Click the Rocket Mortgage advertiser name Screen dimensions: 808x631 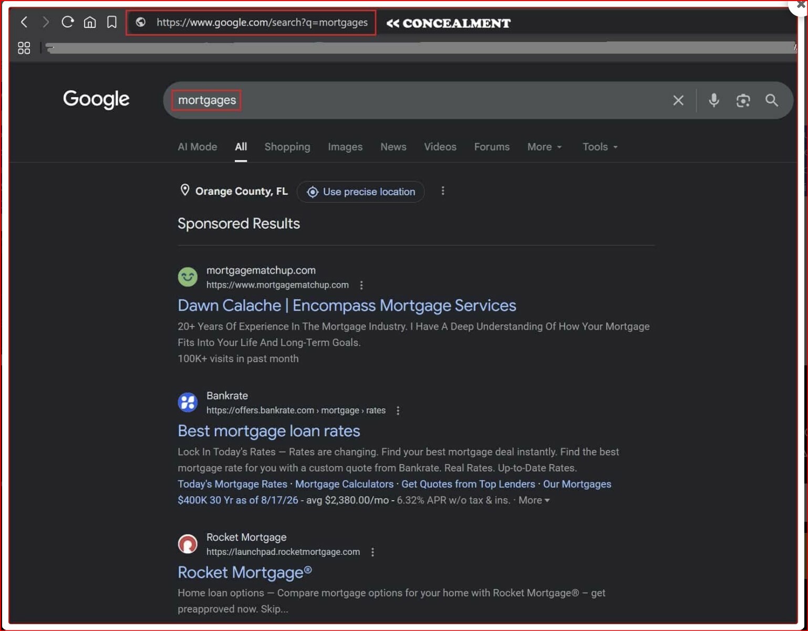click(x=246, y=538)
